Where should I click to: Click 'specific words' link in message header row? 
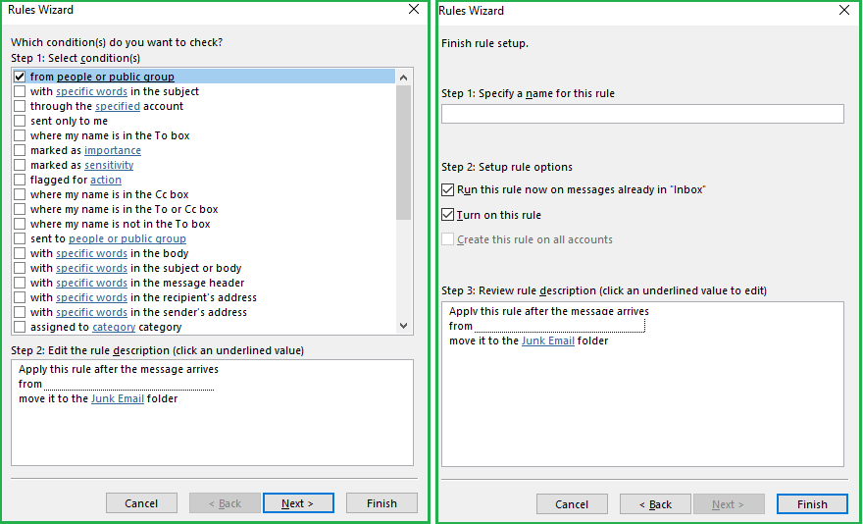pyautogui.click(x=91, y=283)
